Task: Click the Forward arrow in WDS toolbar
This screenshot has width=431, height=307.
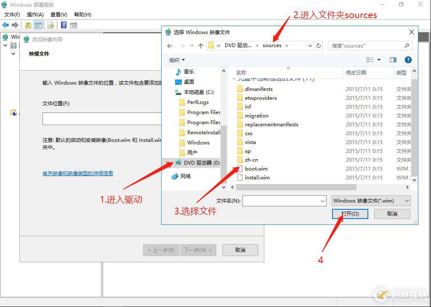Action: click(15, 25)
